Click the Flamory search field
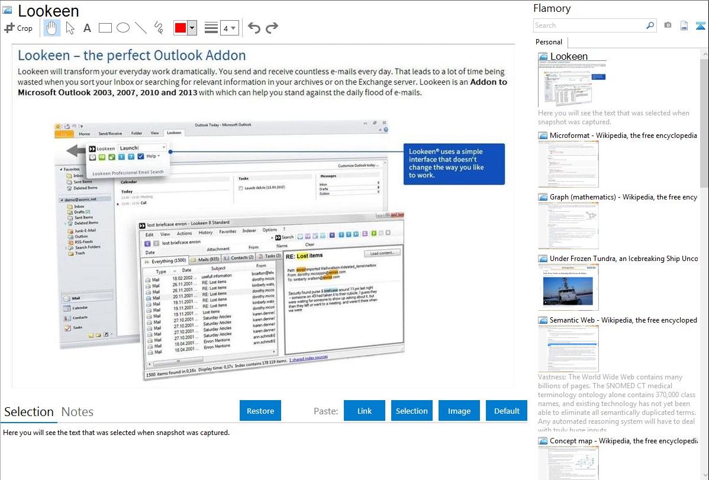The width and height of the screenshot is (709, 480). 589,25
